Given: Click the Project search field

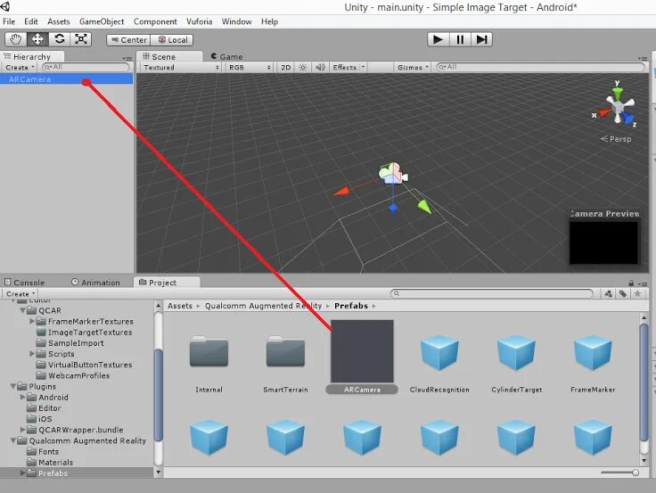Looking at the screenshot, I should pos(492,293).
